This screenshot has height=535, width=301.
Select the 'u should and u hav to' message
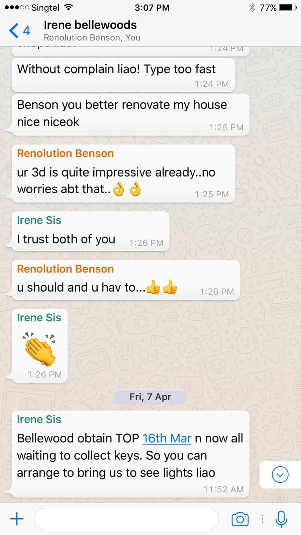126,280
